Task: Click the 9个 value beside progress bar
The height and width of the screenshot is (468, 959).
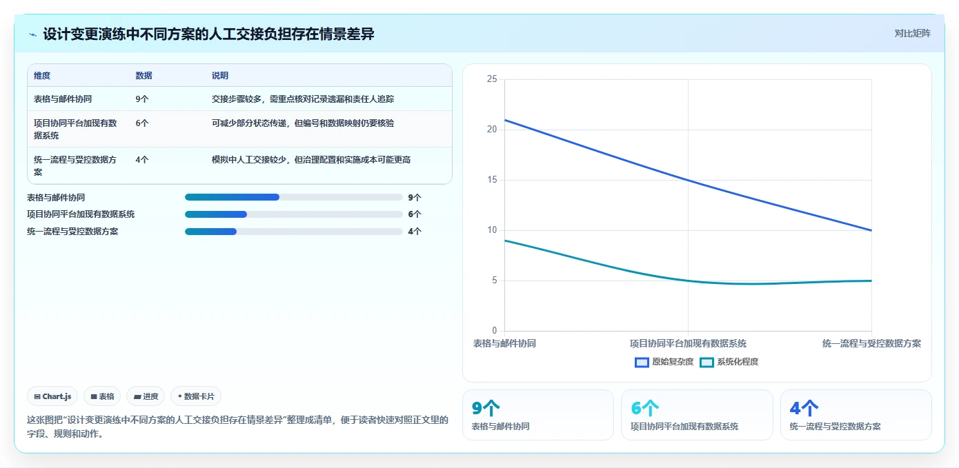Action: pyautogui.click(x=415, y=197)
